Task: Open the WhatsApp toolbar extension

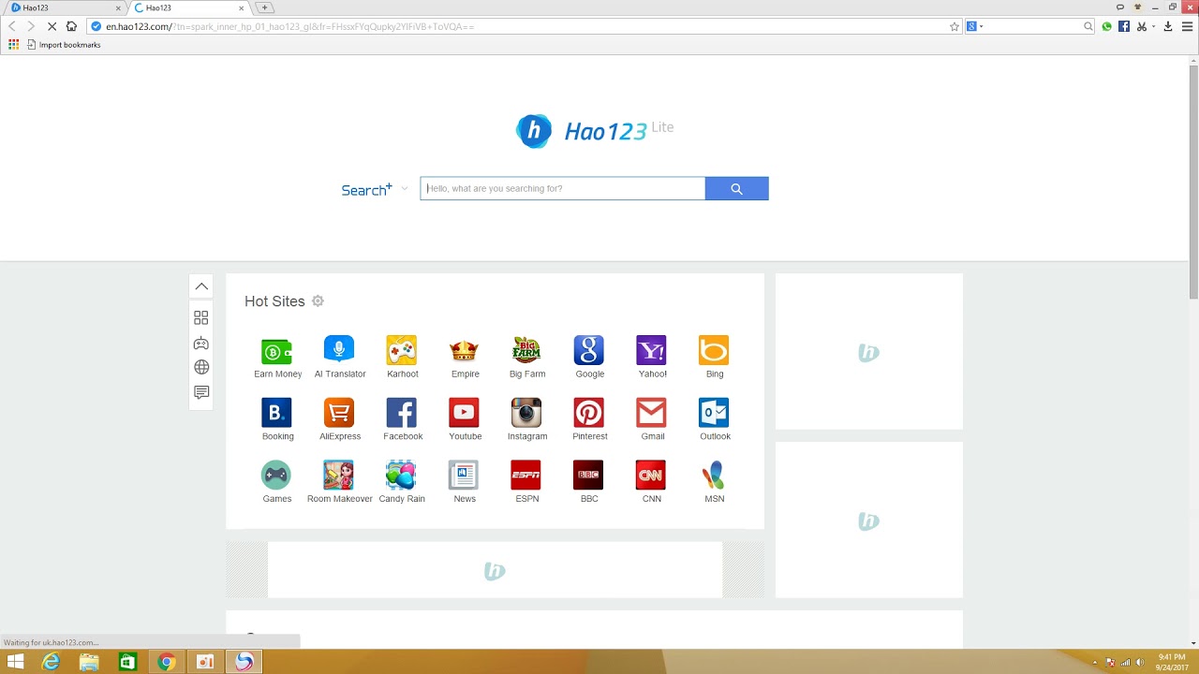Action: click(1107, 26)
